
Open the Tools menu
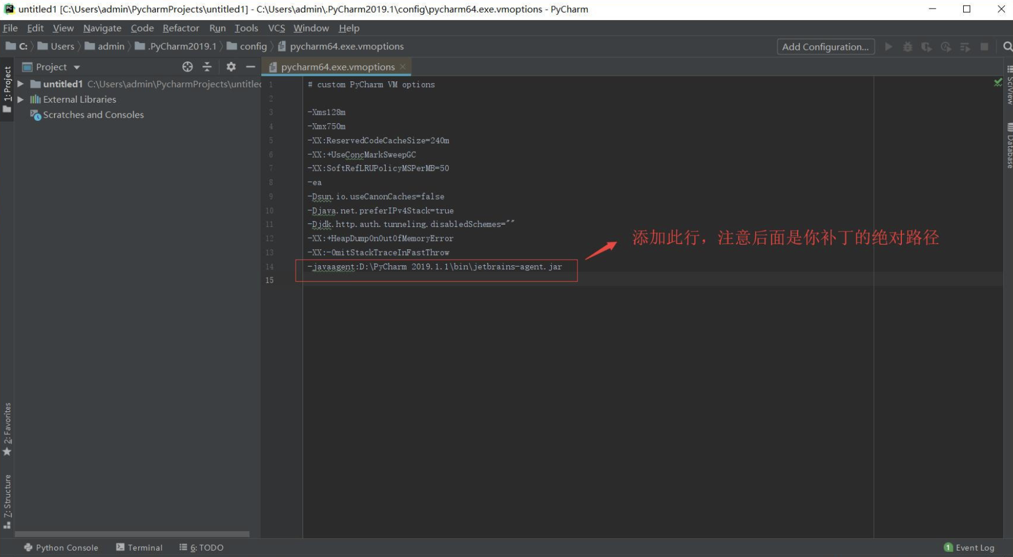246,28
